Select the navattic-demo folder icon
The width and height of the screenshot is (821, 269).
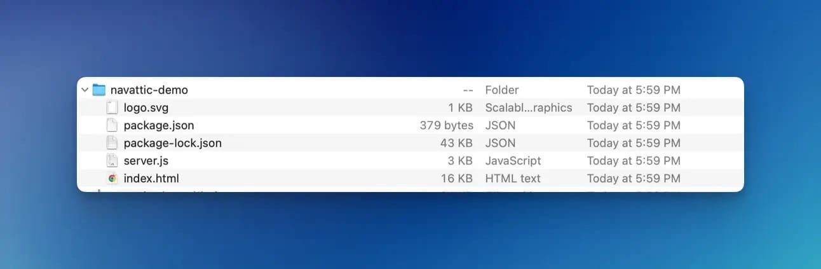point(98,90)
